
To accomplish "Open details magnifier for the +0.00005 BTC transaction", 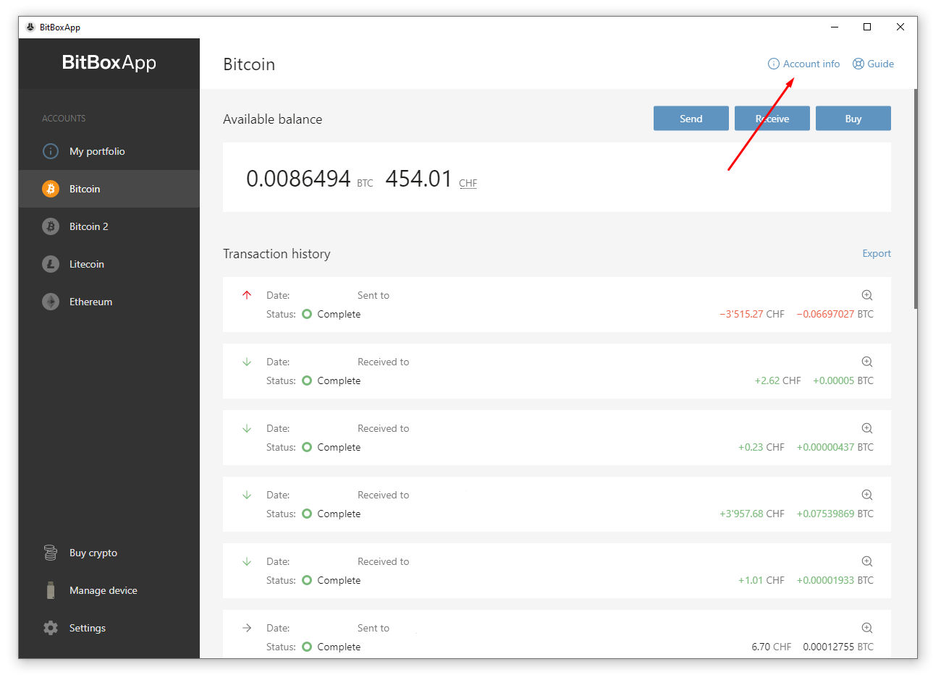I will tap(867, 362).
